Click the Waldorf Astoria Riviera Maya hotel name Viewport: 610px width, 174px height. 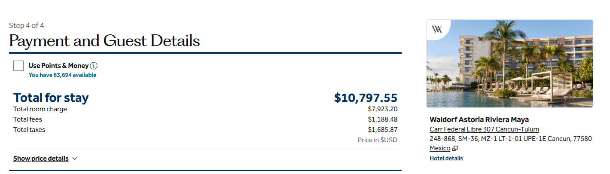click(479, 119)
